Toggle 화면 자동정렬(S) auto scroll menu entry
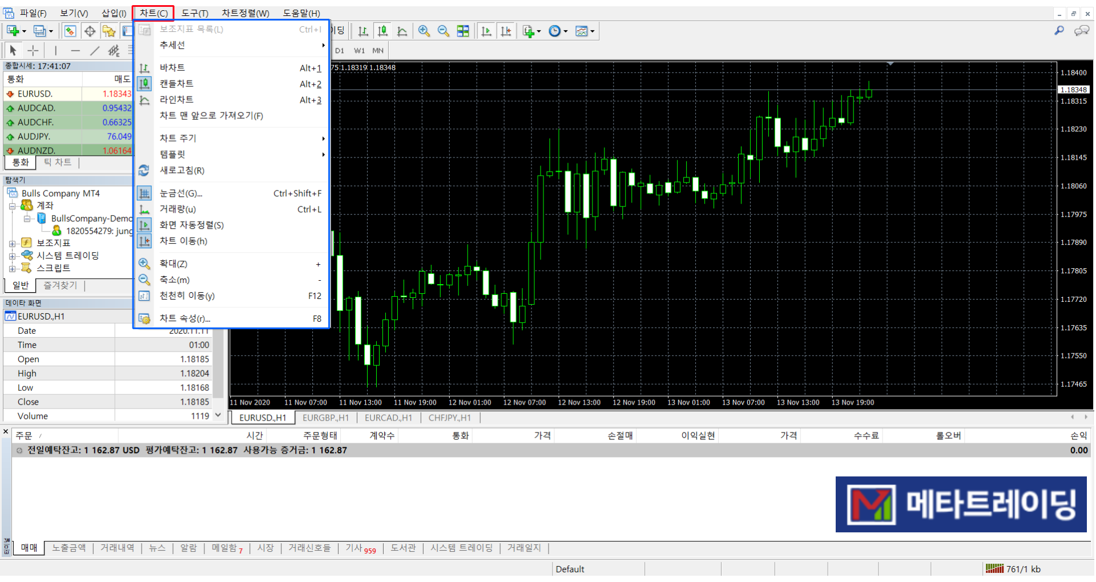This screenshot has height=582, width=1096. tap(191, 225)
